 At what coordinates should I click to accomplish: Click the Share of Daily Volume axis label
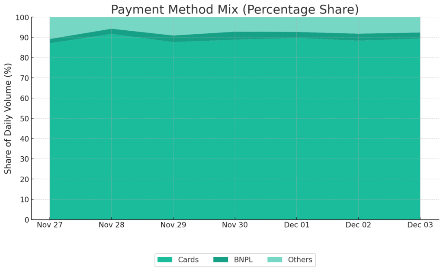point(8,118)
